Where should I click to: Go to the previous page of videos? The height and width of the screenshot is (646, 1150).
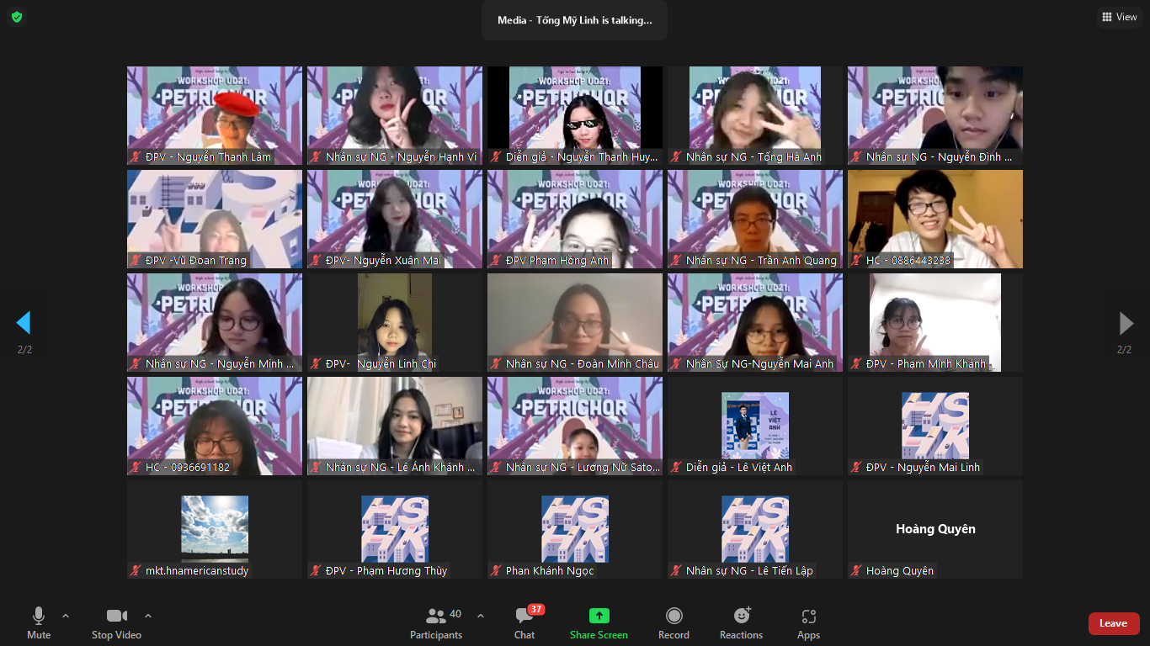pos(24,323)
